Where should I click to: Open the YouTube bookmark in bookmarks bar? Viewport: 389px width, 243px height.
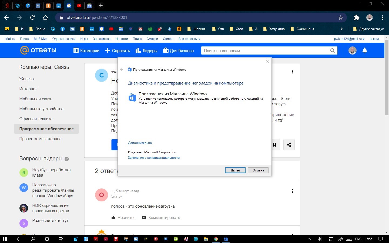[111, 29]
